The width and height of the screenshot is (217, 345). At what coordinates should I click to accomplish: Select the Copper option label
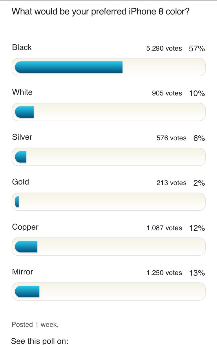point(25,227)
